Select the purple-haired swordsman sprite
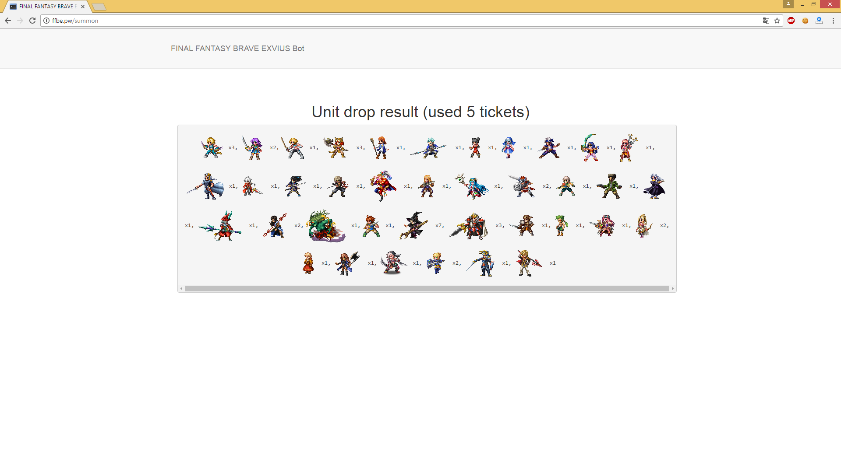Screen dimensions: 841x455 [253, 148]
